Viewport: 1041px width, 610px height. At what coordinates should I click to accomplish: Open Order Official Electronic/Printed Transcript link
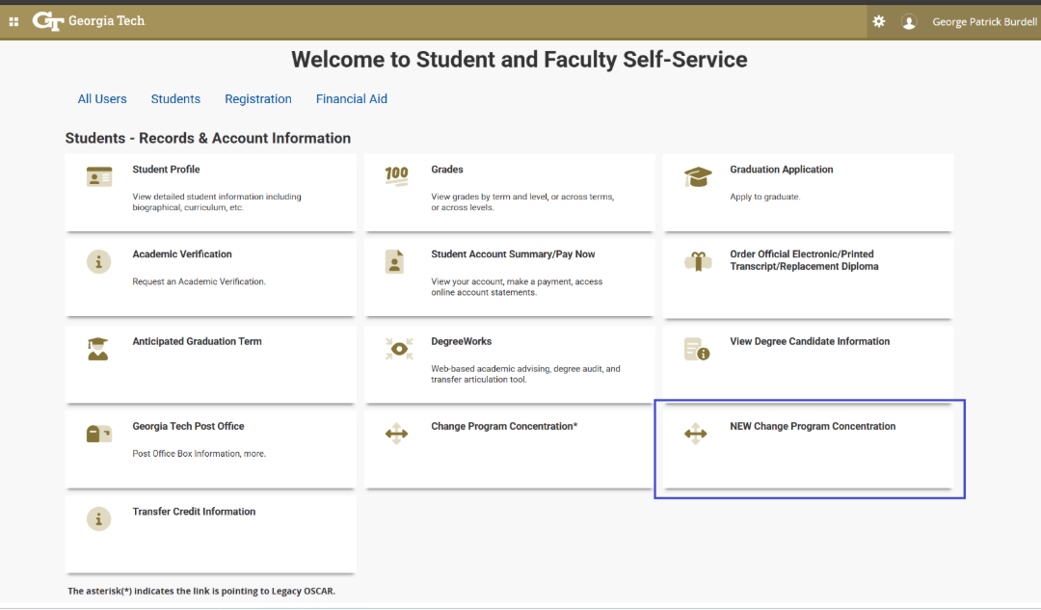pyautogui.click(x=804, y=260)
